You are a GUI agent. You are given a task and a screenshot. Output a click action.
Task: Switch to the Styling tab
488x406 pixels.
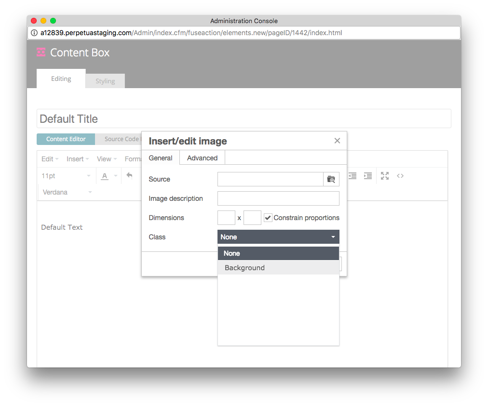pyautogui.click(x=105, y=81)
